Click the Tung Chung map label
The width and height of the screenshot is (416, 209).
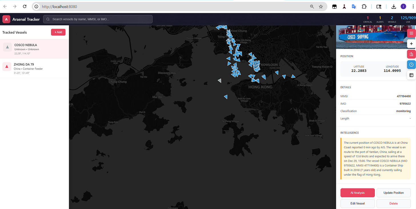[x=119, y=82]
